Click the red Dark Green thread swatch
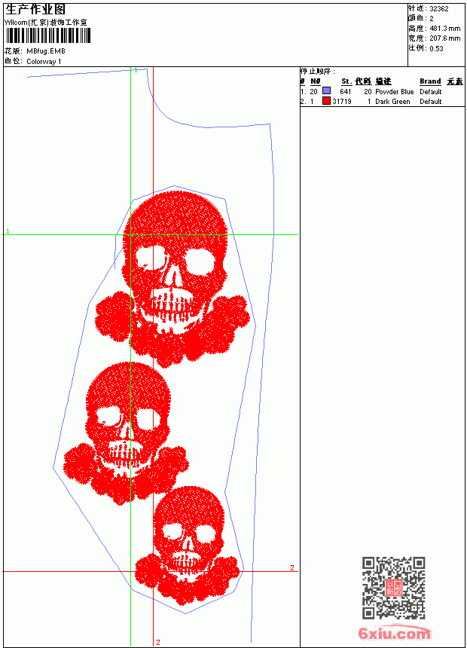 [x=326, y=101]
